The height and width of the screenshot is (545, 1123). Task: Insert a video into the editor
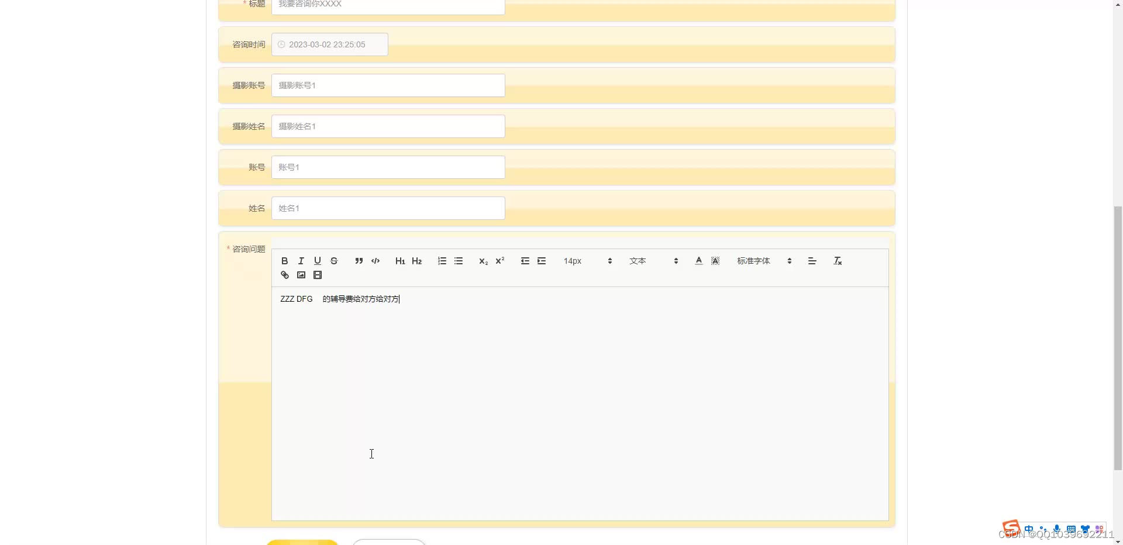[x=318, y=275]
